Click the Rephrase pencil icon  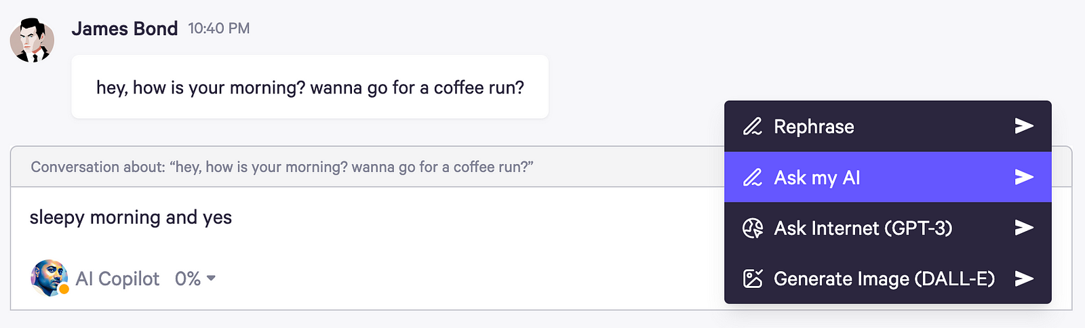(753, 127)
